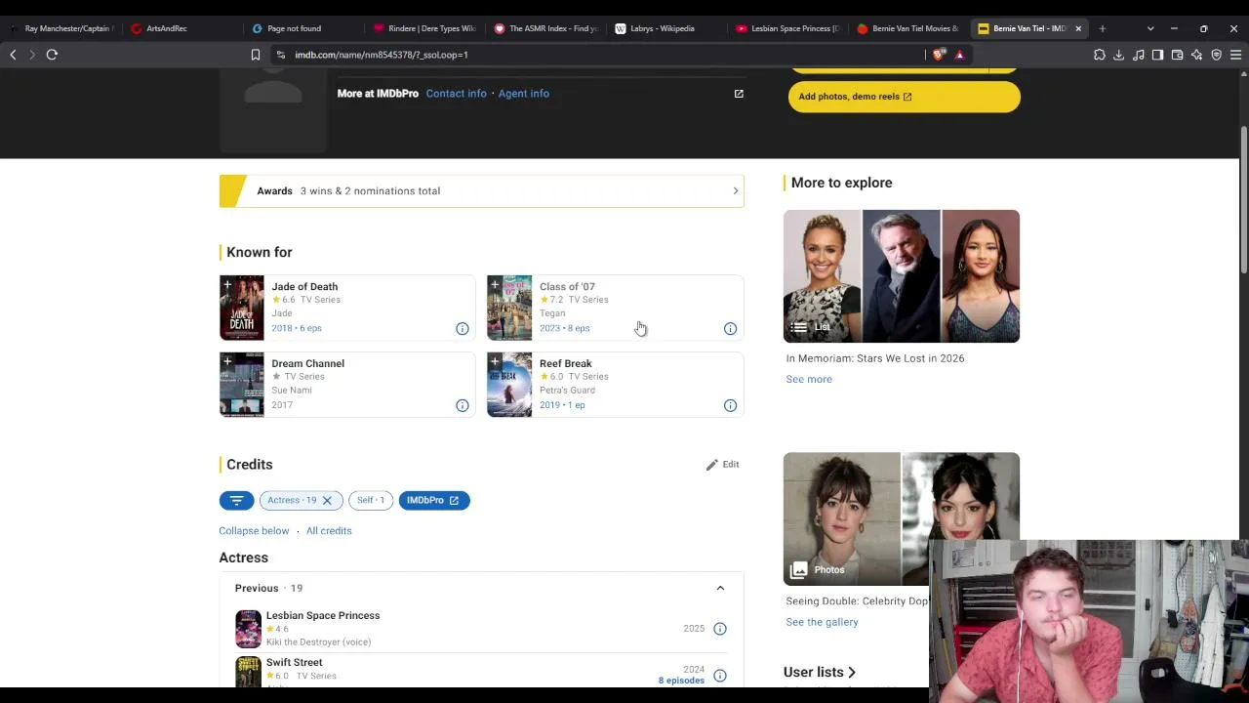View site information for imdb.com
Viewport: 1249px width, 703px height.
coord(281,55)
